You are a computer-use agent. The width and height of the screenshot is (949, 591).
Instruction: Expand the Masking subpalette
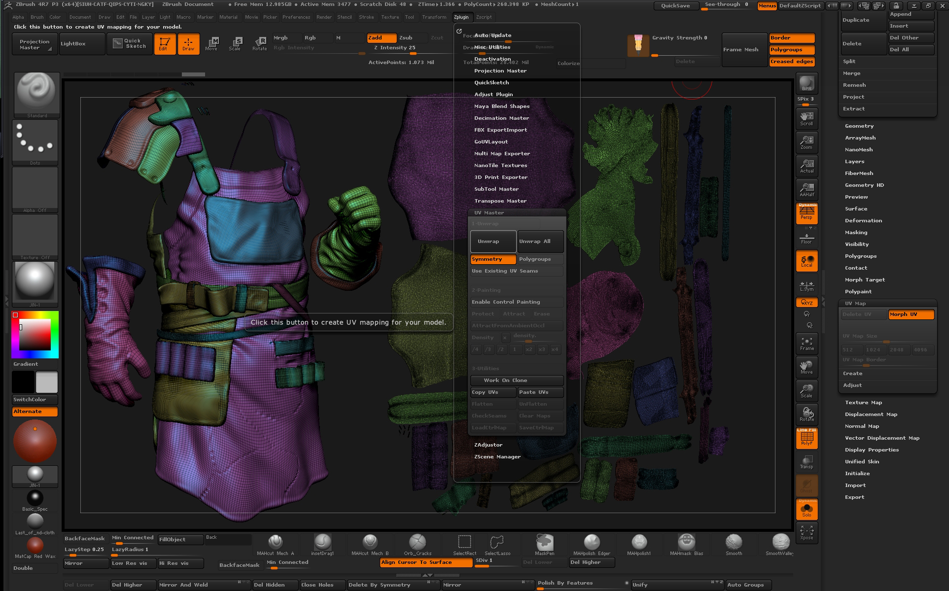click(856, 233)
